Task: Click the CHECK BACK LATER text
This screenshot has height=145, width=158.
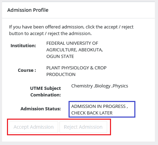Action: (x=92, y=113)
